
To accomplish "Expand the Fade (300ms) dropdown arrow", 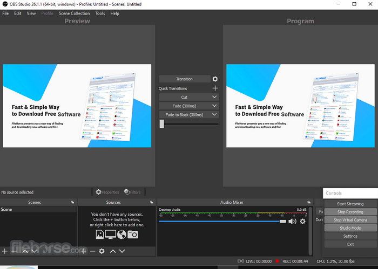I will pyautogui.click(x=215, y=106).
